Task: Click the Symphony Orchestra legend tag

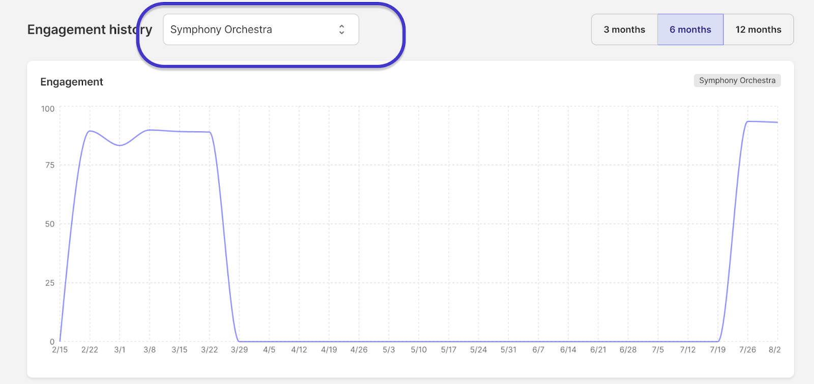Action: tap(737, 80)
